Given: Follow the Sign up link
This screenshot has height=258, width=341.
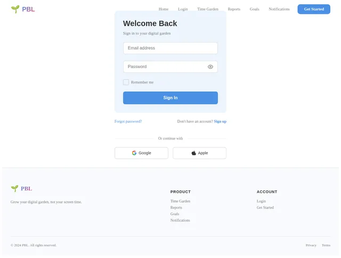Looking at the screenshot, I should pos(220,121).
